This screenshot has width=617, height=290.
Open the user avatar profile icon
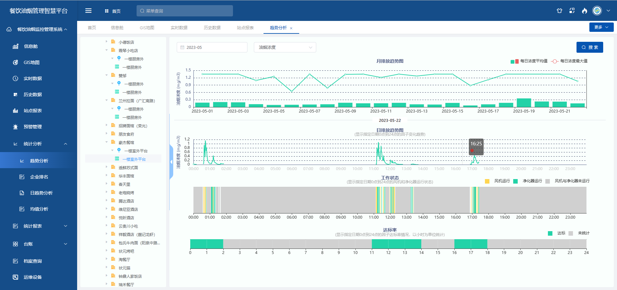[597, 11]
